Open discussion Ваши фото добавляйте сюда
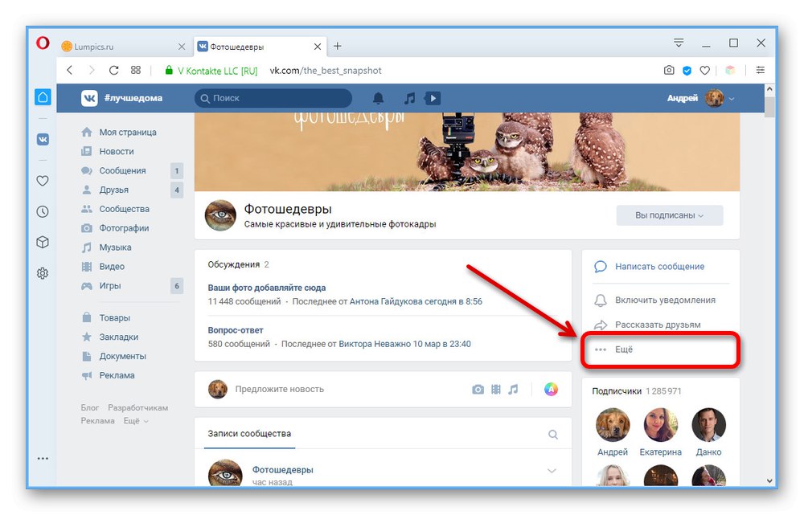This screenshot has height=515, width=804. tap(267, 288)
